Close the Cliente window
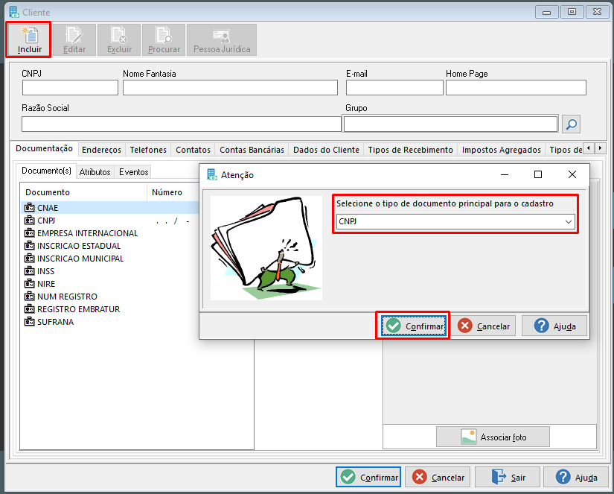 pos(597,12)
